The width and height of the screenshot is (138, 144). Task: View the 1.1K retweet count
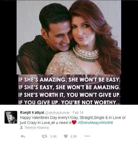point(53,136)
